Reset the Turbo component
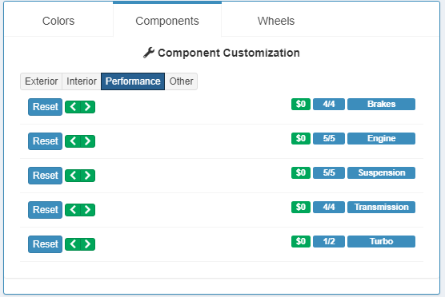Image resolution: width=445 pixels, height=297 pixels. (x=45, y=244)
